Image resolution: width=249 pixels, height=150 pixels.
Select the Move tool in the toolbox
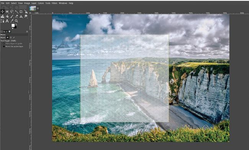click(x=3, y=12)
